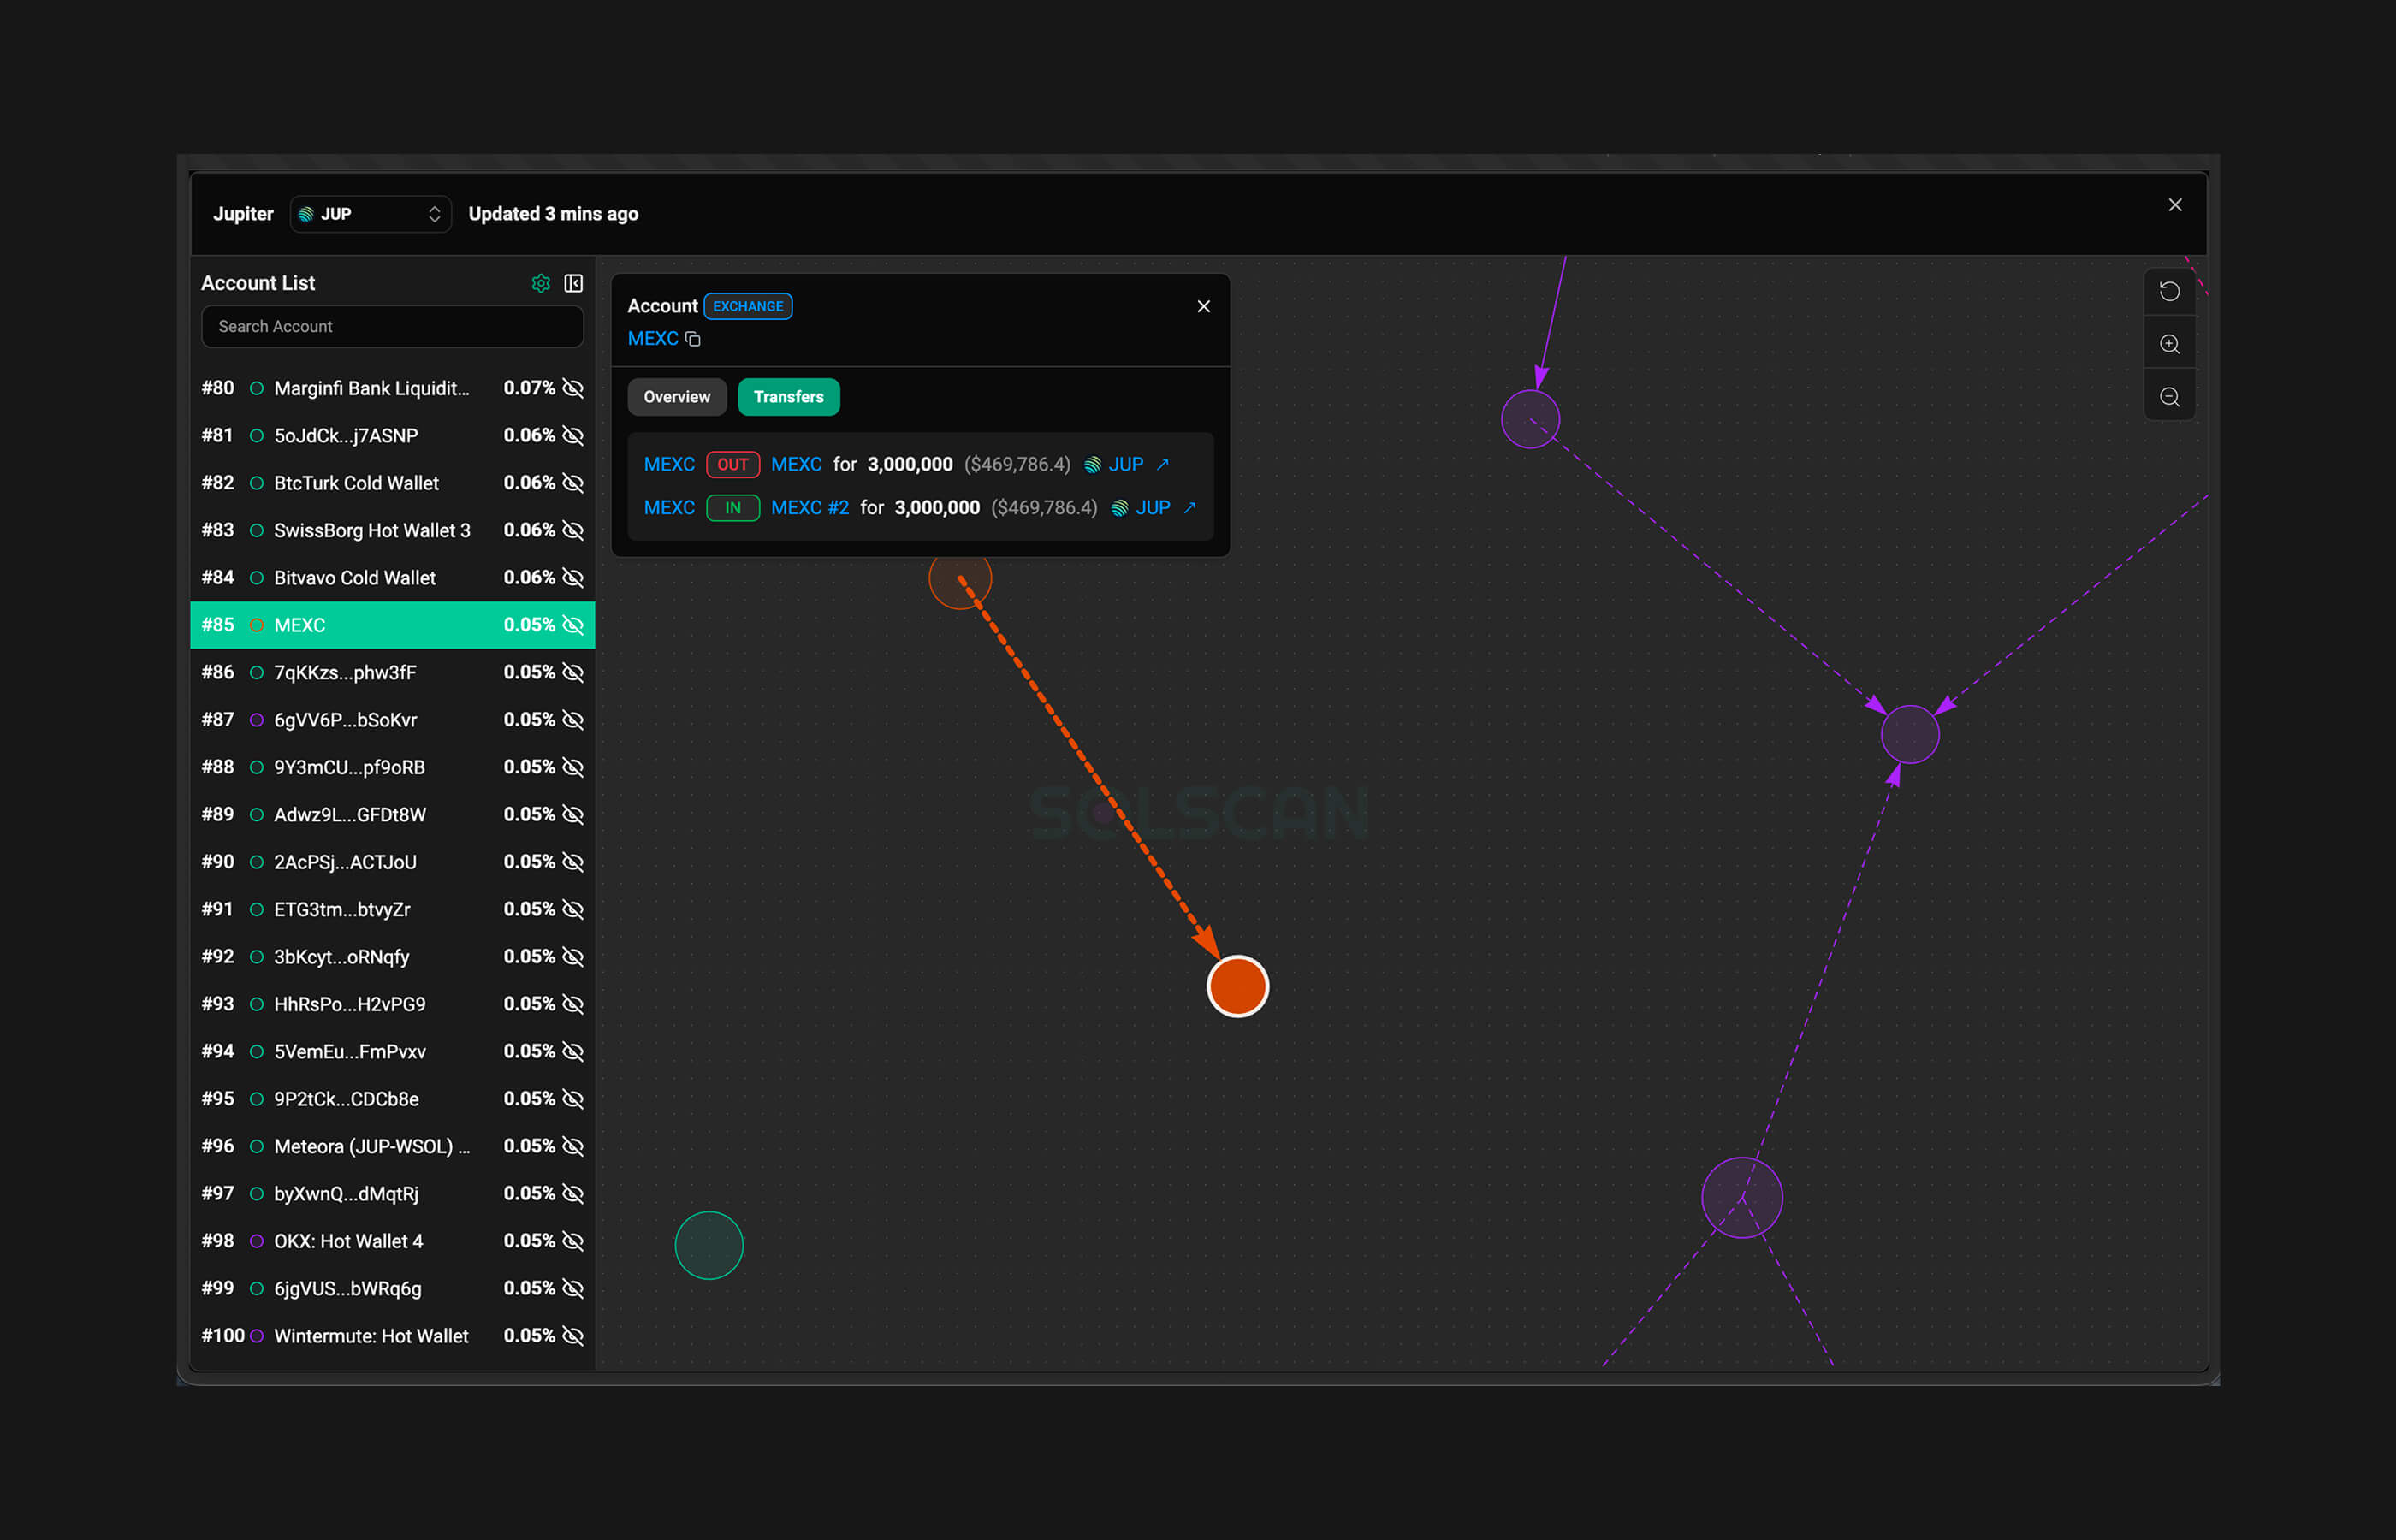Viewport: 2396px width, 1540px height.
Task: Hide account 6gVV6P...bSoKvr
Action: [573, 720]
